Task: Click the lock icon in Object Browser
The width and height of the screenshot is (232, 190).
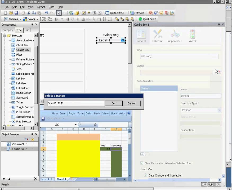Action: click(x=33, y=139)
